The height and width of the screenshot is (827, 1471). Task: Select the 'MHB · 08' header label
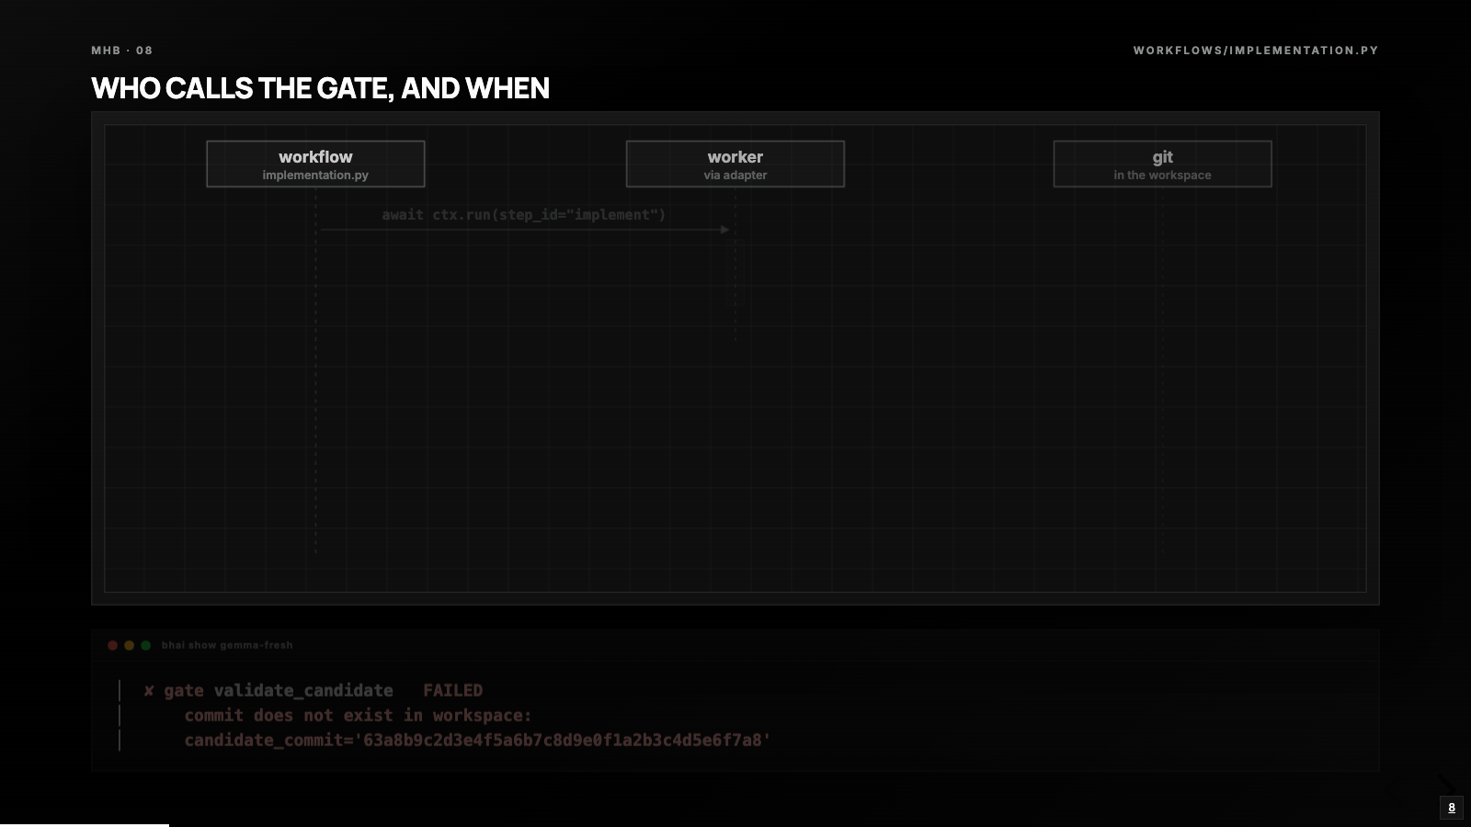pyautogui.click(x=122, y=51)
